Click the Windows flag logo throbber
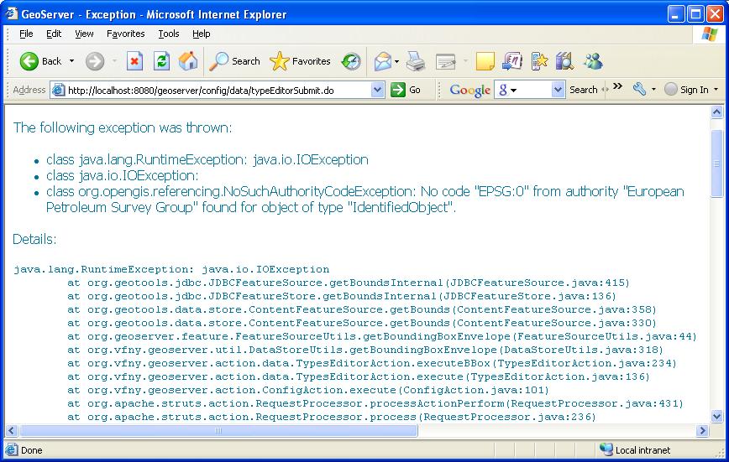This screenshot has width=729, height=462. click(710, 34)
